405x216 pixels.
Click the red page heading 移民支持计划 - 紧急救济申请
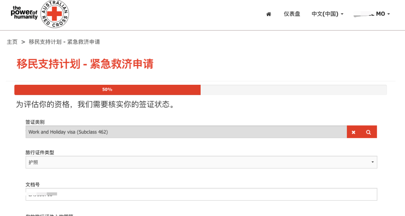pos(85,64)
